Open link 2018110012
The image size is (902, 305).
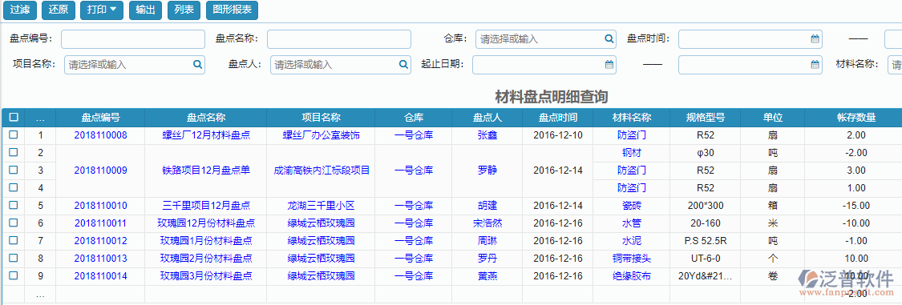101,240
